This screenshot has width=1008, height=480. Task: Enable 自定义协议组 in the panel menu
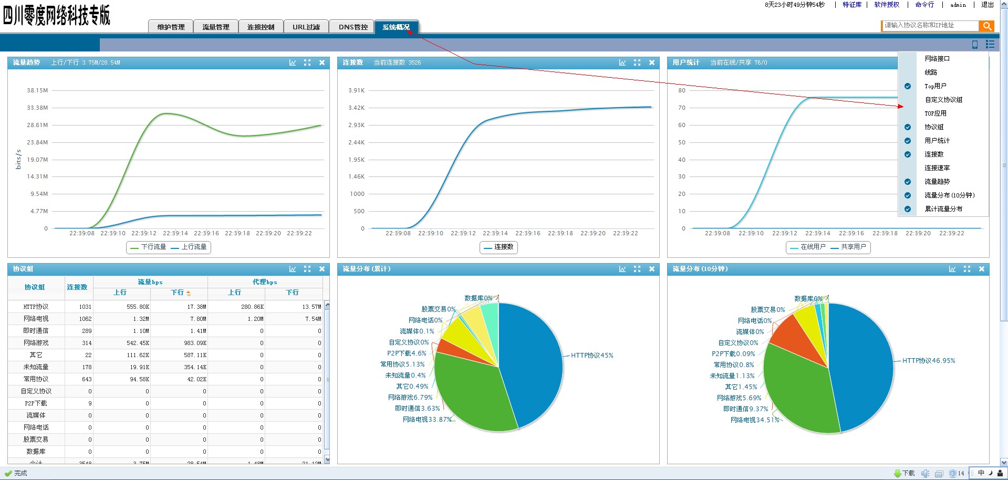[943, 100]
